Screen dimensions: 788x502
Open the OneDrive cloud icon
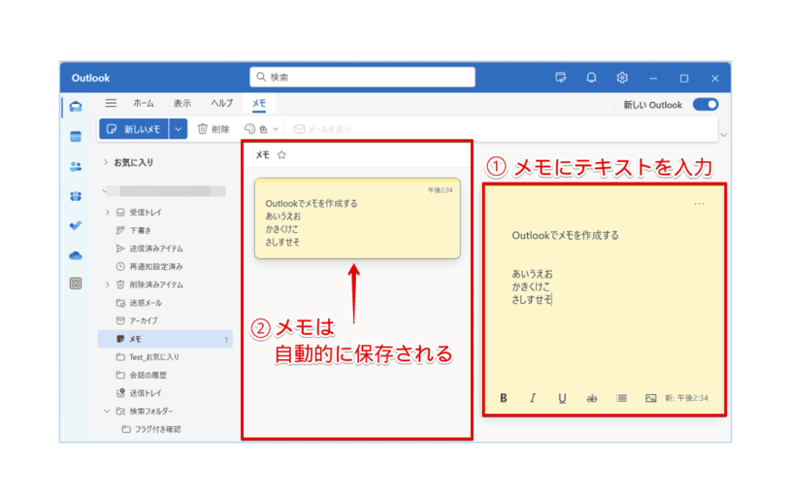76,255
